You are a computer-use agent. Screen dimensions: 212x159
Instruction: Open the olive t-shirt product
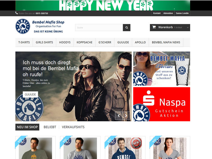pyautogui.click(x=35, y=148)
